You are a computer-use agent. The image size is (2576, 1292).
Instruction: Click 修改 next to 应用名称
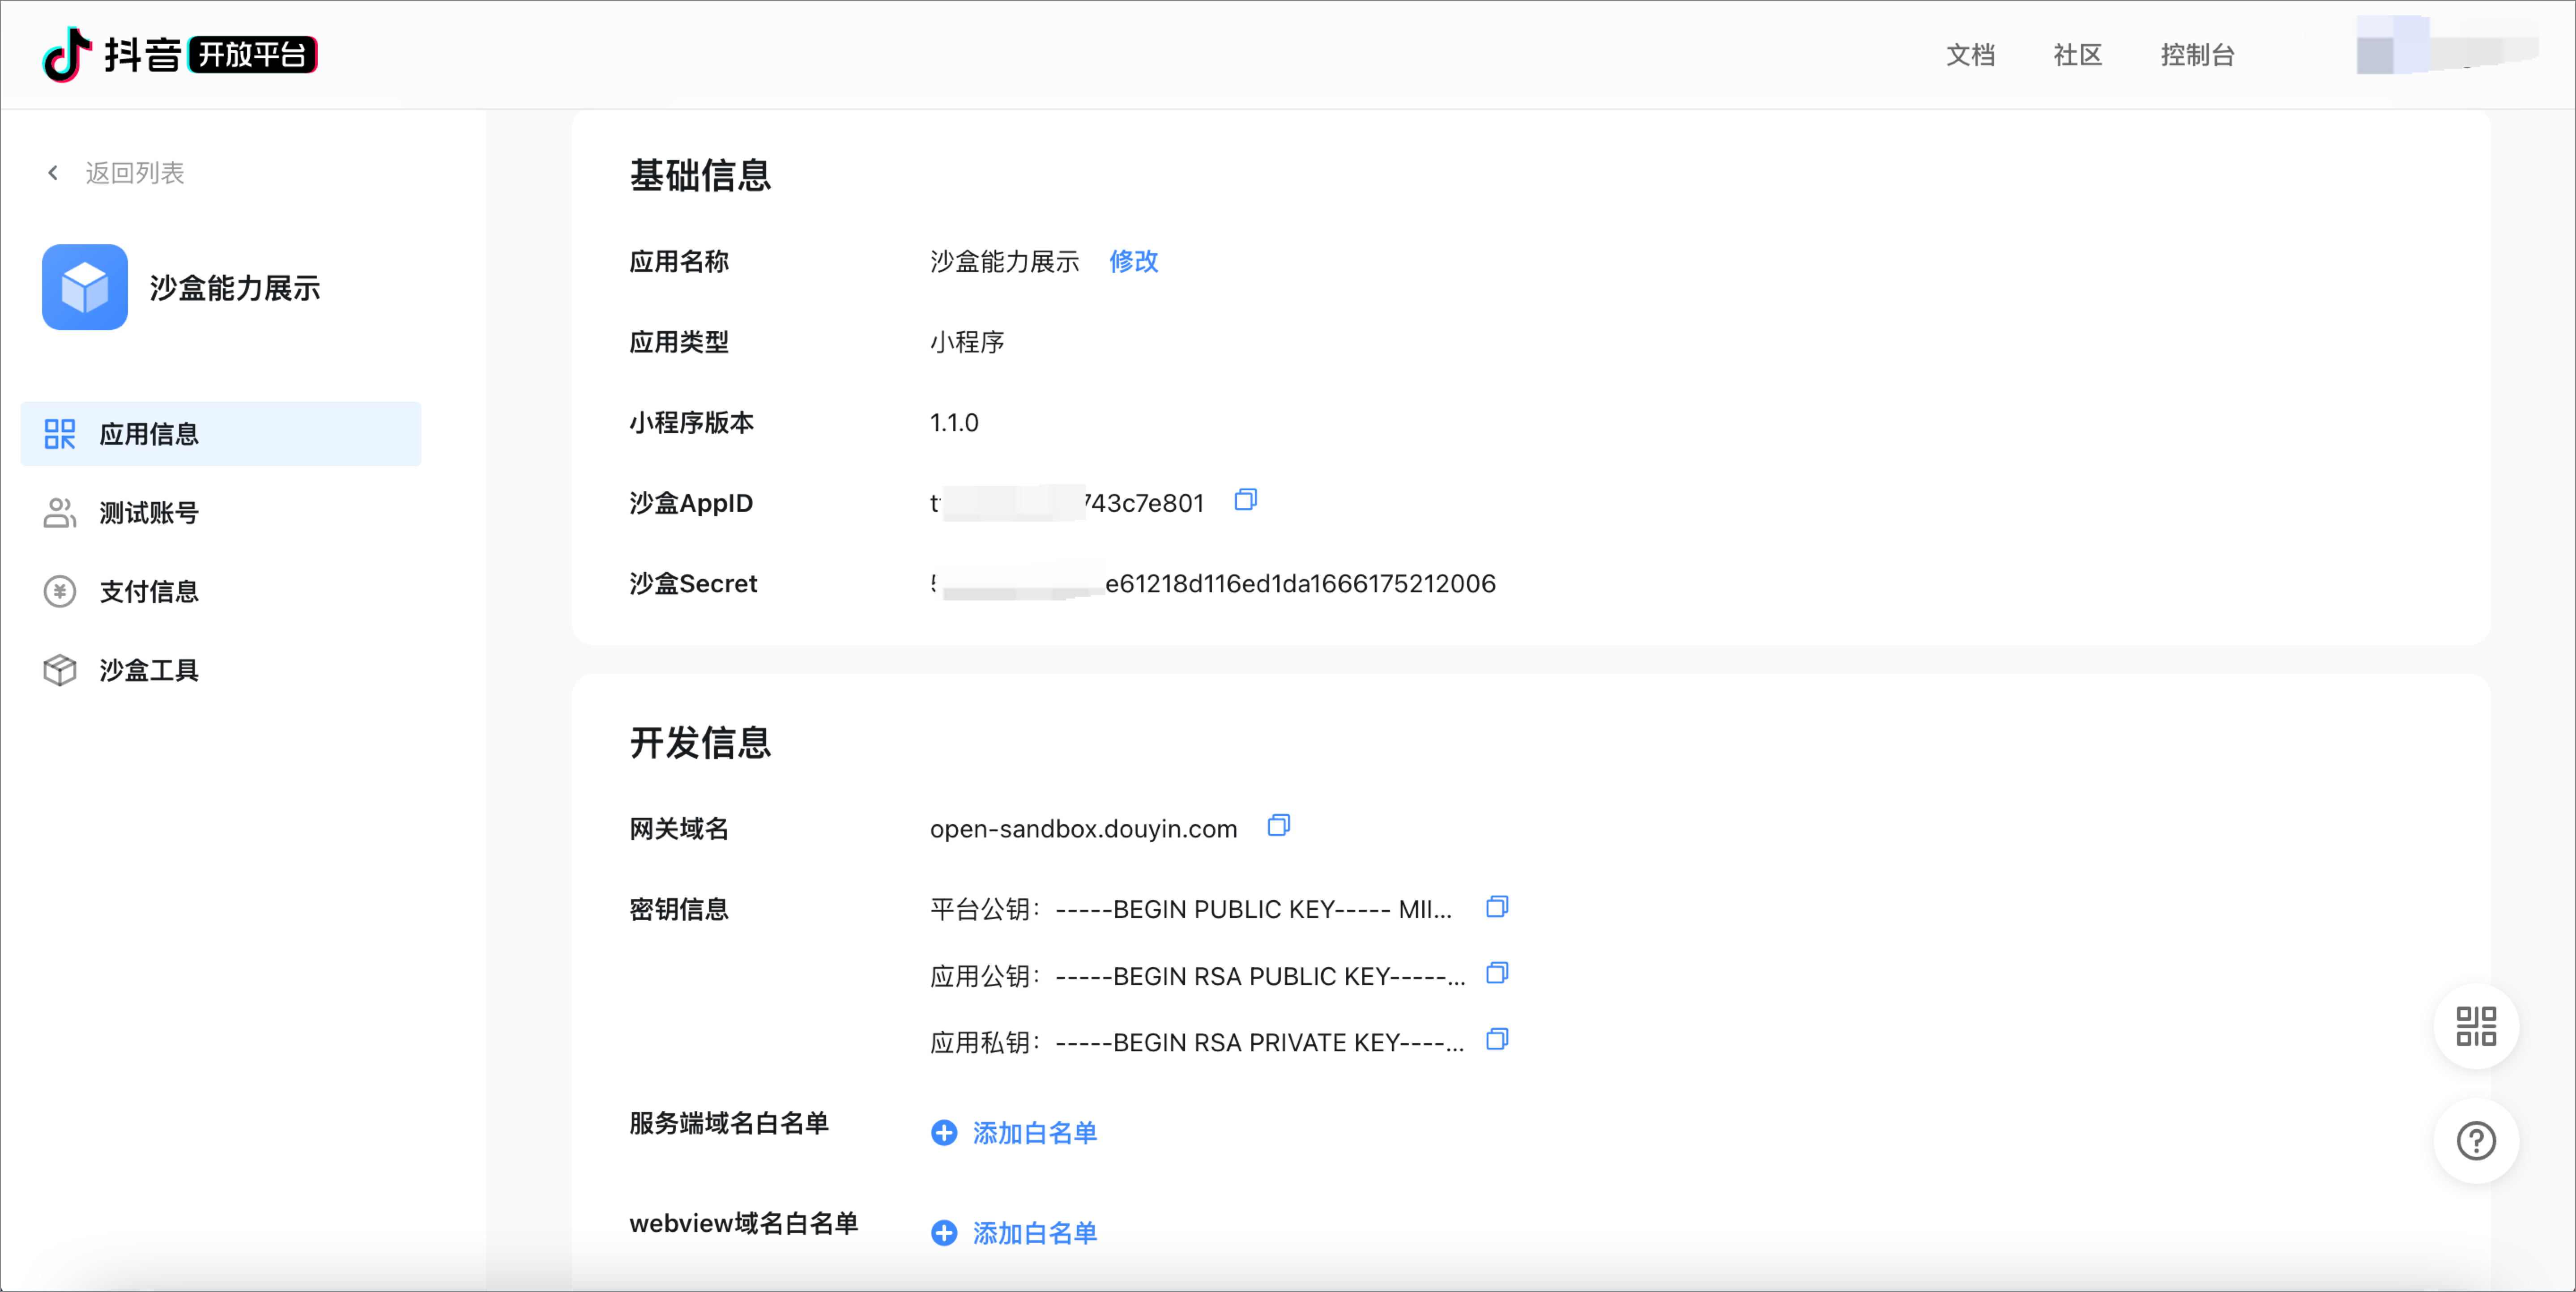(x=1133, y=262)
